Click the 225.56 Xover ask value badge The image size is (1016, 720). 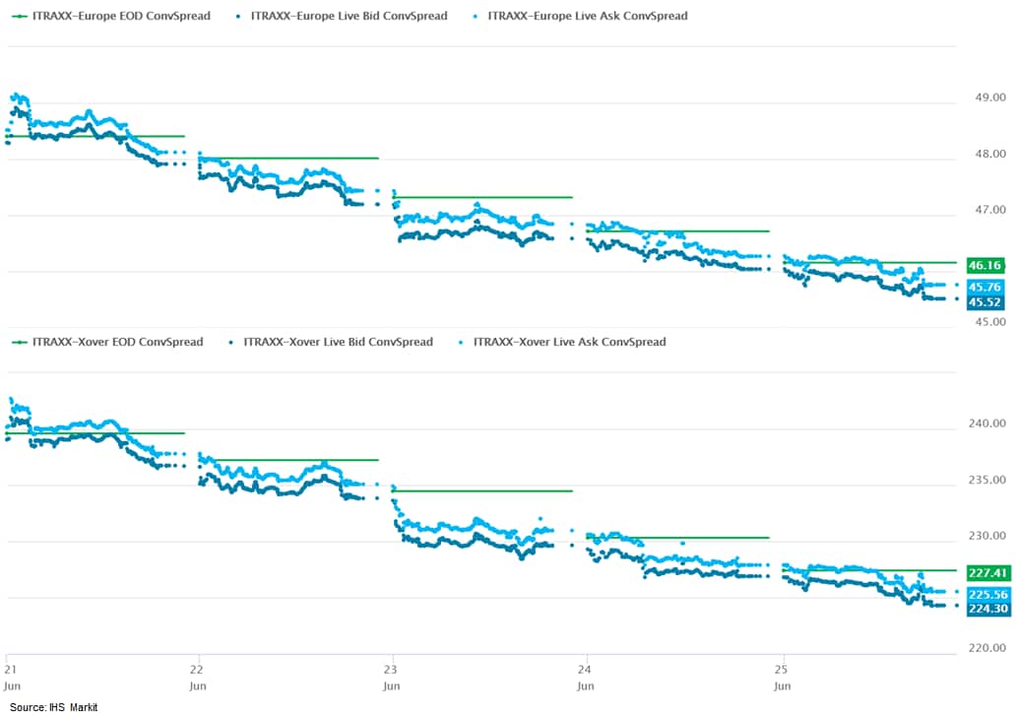tap(986, 594)
